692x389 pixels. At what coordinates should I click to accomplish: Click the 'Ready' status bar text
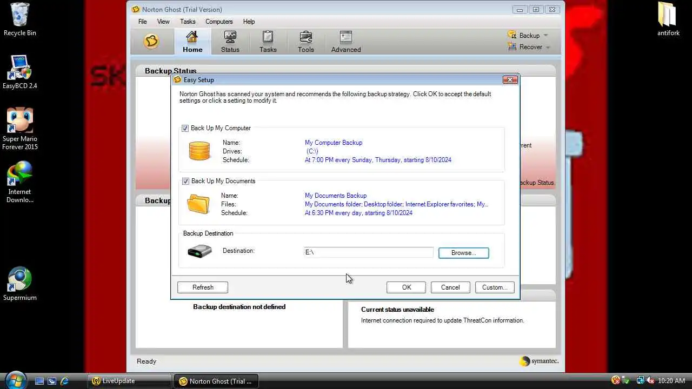[147, 361]
